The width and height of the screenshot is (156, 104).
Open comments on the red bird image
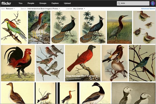point(97,79)
